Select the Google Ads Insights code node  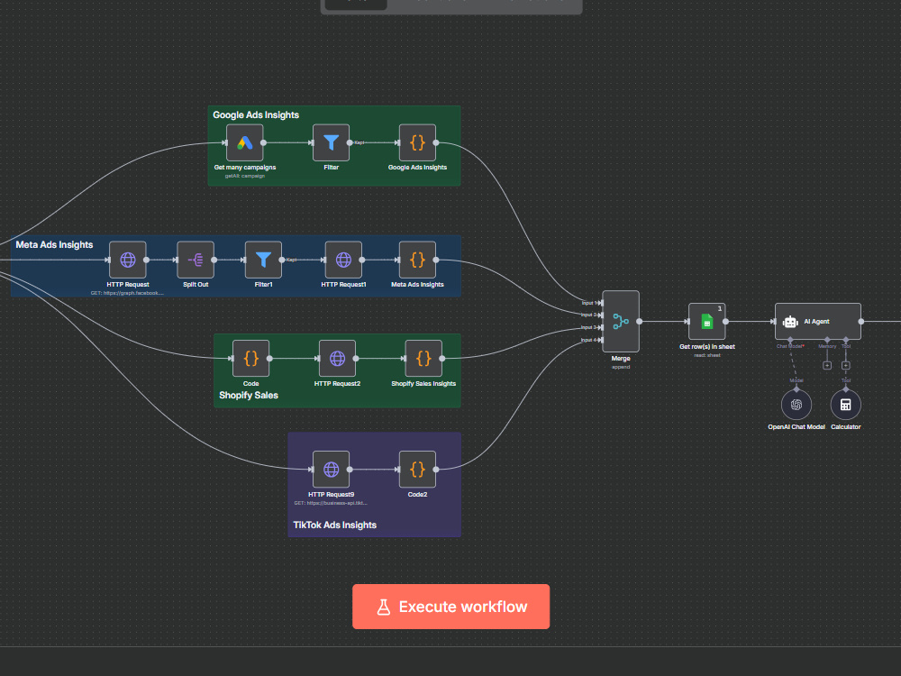417,142
